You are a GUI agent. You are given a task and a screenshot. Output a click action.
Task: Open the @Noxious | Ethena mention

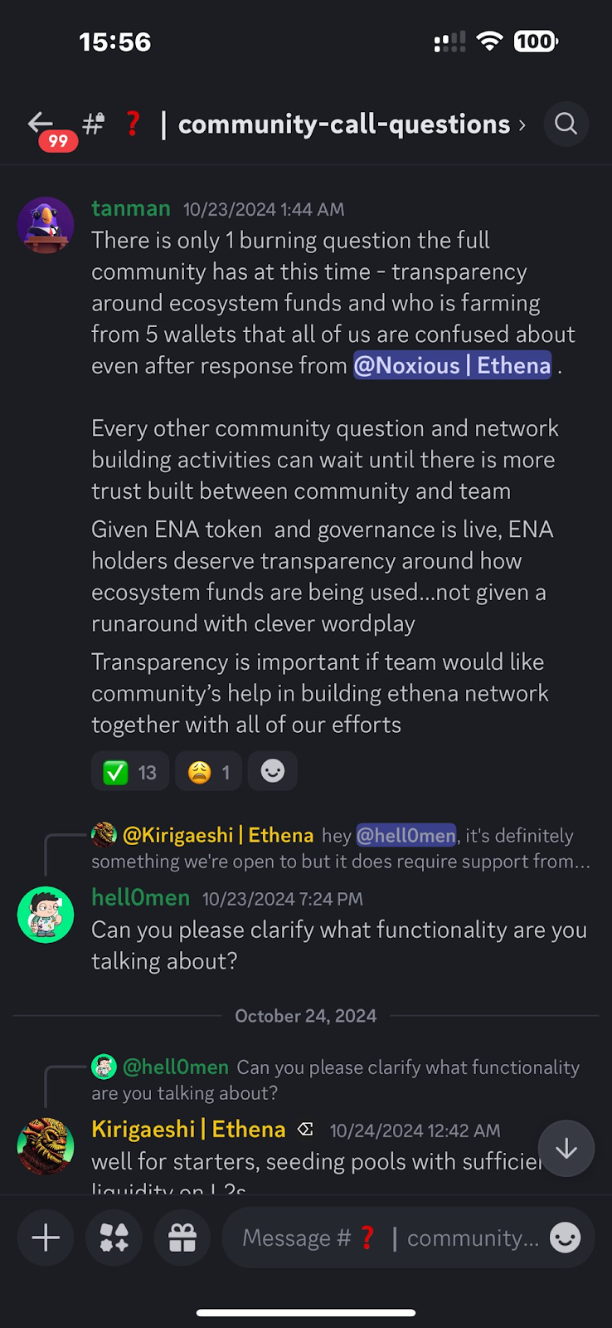click(x=452, y=365)
